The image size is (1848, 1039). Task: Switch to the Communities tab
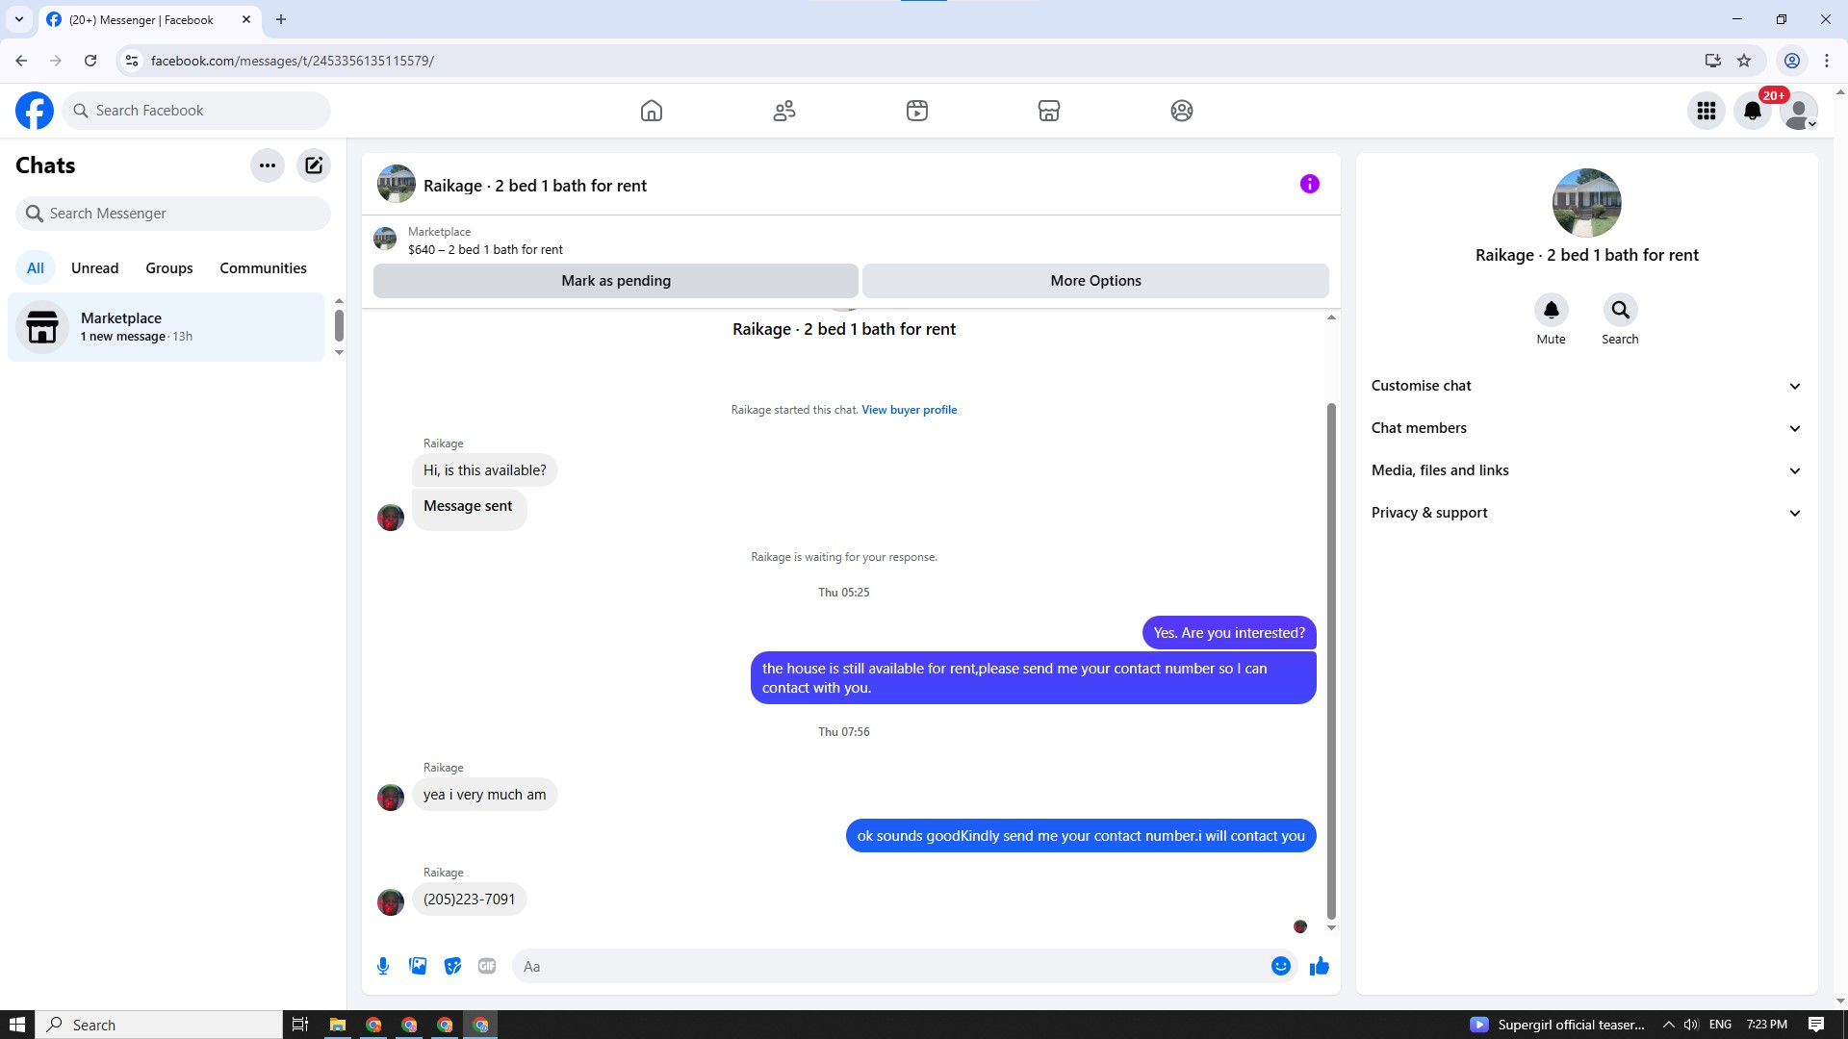pos(263,268)
